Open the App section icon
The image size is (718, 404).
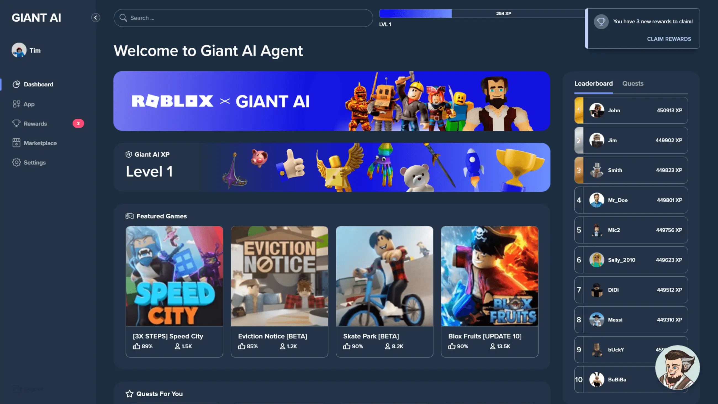click(17, 104)
